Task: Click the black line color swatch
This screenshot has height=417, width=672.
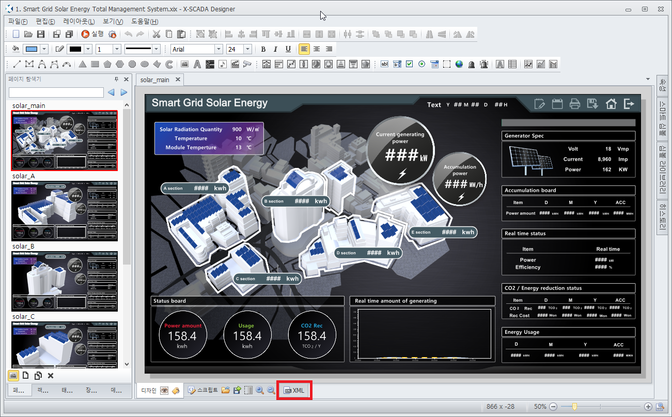Action: [75, 49]
